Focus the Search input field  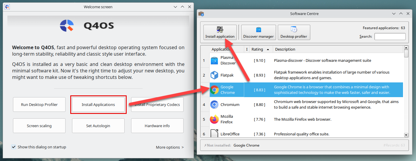pyautogui.click(x=390, y=36)
